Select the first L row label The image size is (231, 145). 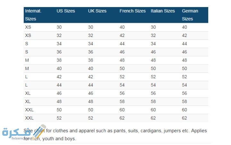point(26,77)
